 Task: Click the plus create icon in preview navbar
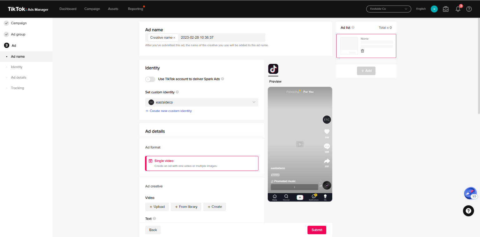[300, 197]
